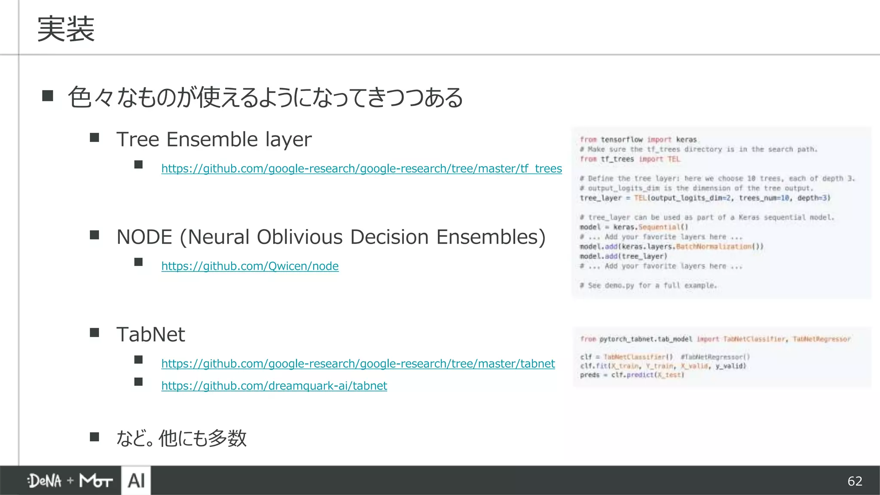Click 'clf.fit(X_train, Y_train...' code line
The height and width of the screenshot is (495, 880).
point(663,366)
